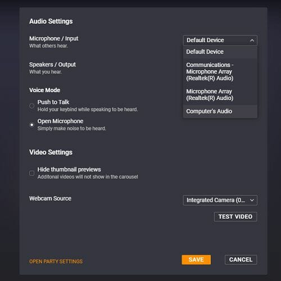Open the Integrated Camera webcam dropdown
Viewport: 281px width, 281px height.
tap(220, 200)
